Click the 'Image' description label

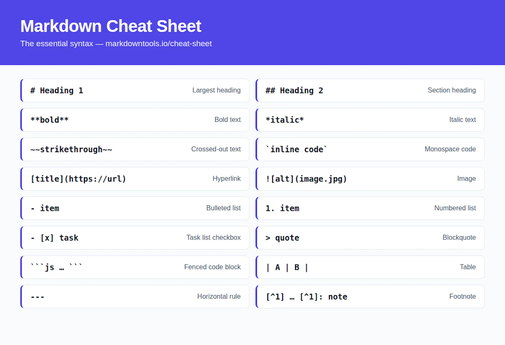(x=466, y=179)
